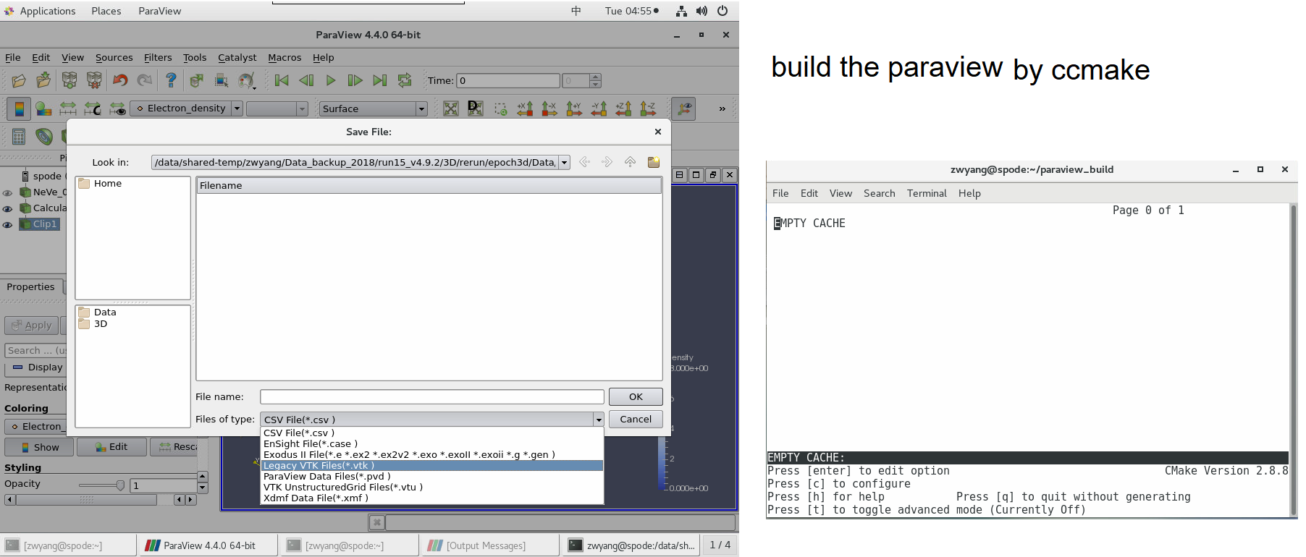Rescale to data range icon
1306x557 pixels.
coord(68,109)
